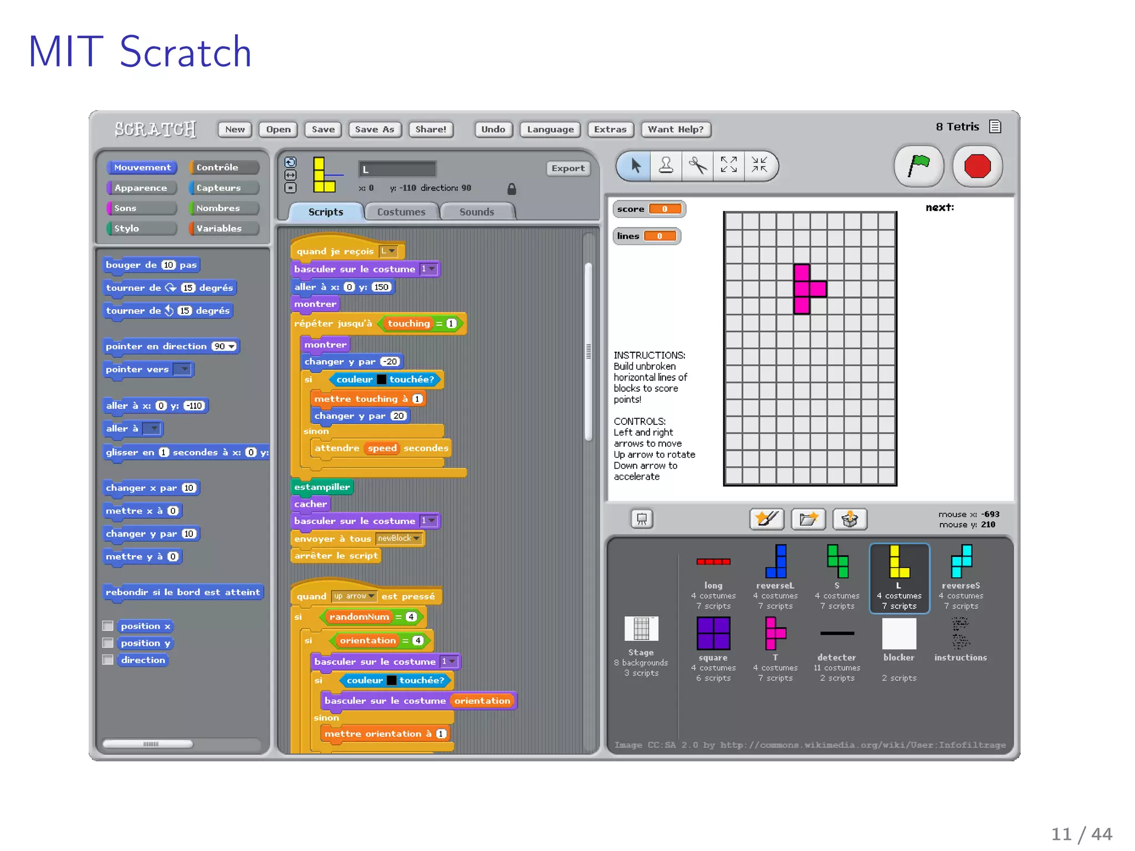Click the Save As button
Viewport: 1135px width, 851px height.
[x=375, y=130]
